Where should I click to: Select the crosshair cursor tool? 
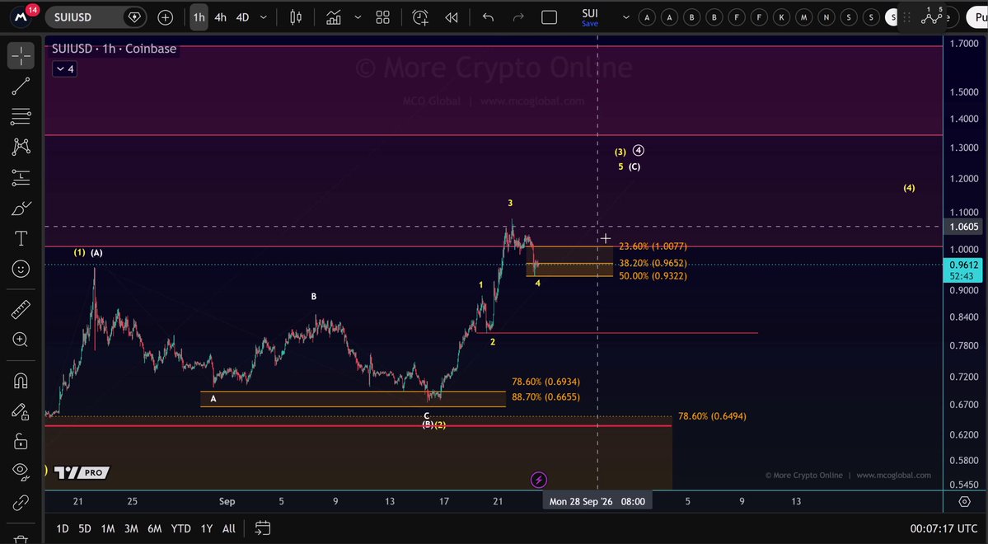point(21,56)
